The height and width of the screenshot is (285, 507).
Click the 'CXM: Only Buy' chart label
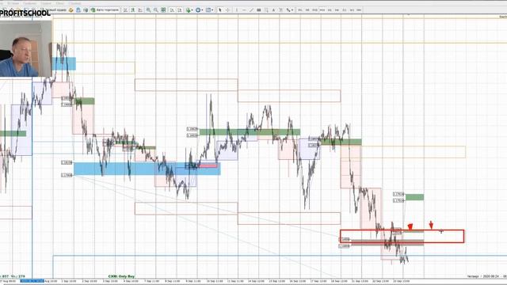pos(121,276)
